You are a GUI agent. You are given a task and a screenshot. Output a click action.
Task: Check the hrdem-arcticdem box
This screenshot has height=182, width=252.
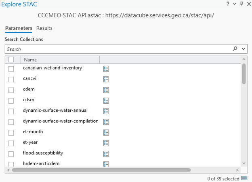(x=11, y=164)
